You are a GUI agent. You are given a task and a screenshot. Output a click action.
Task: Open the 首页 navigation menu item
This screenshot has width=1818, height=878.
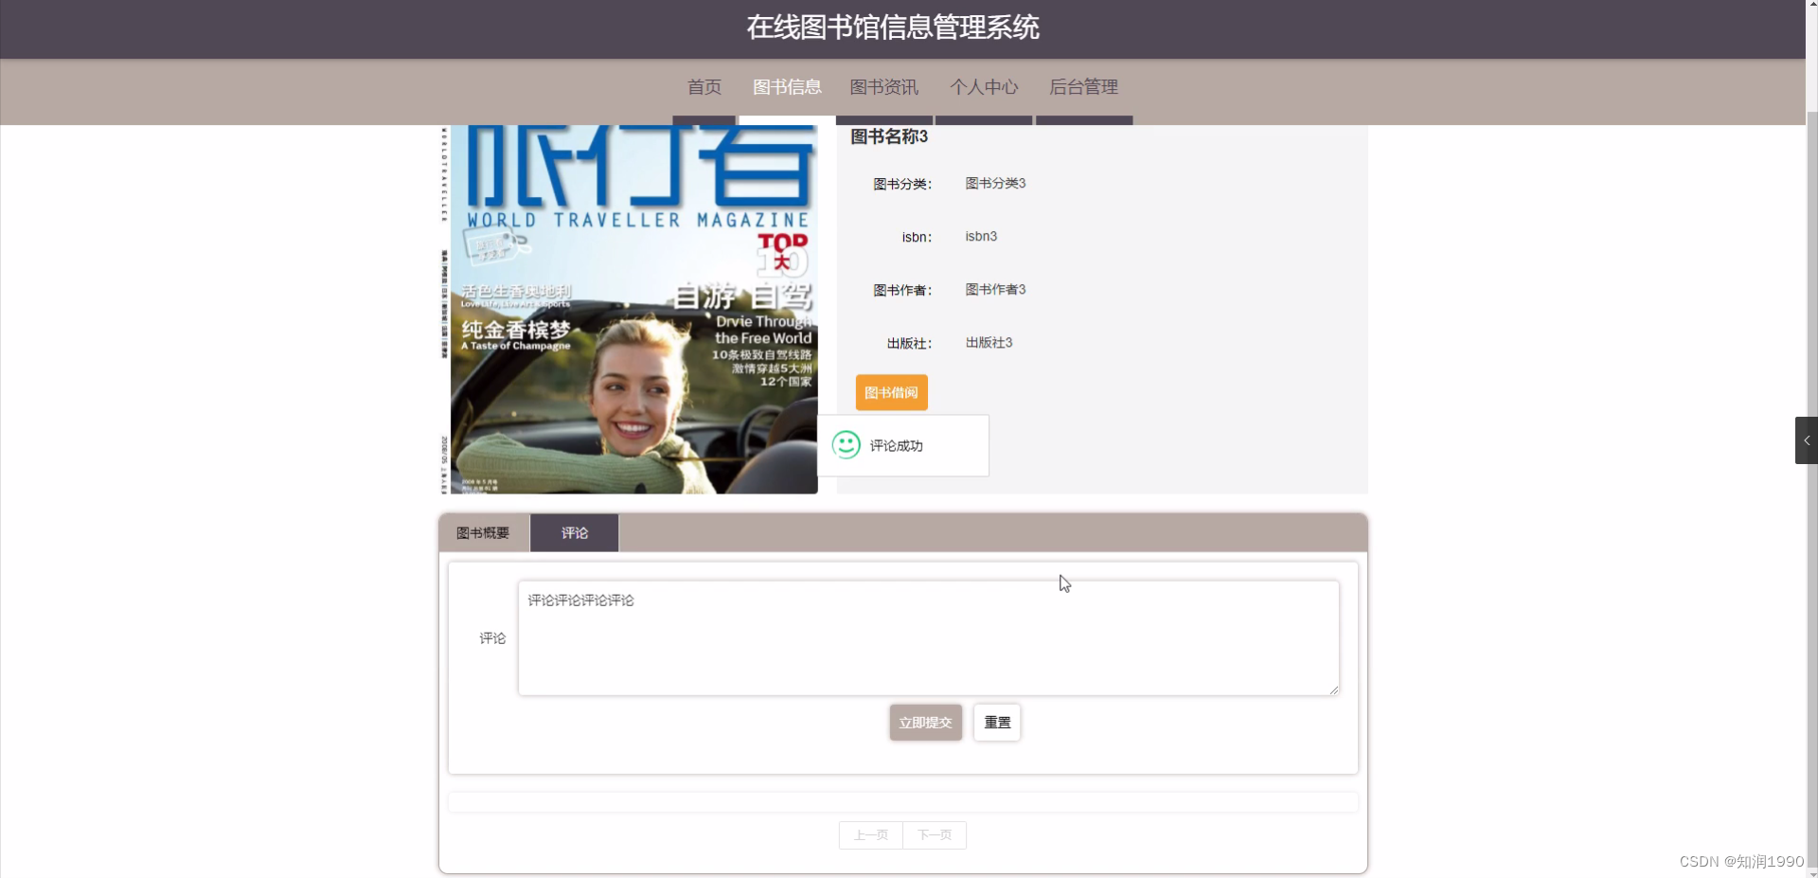(704, 87)
